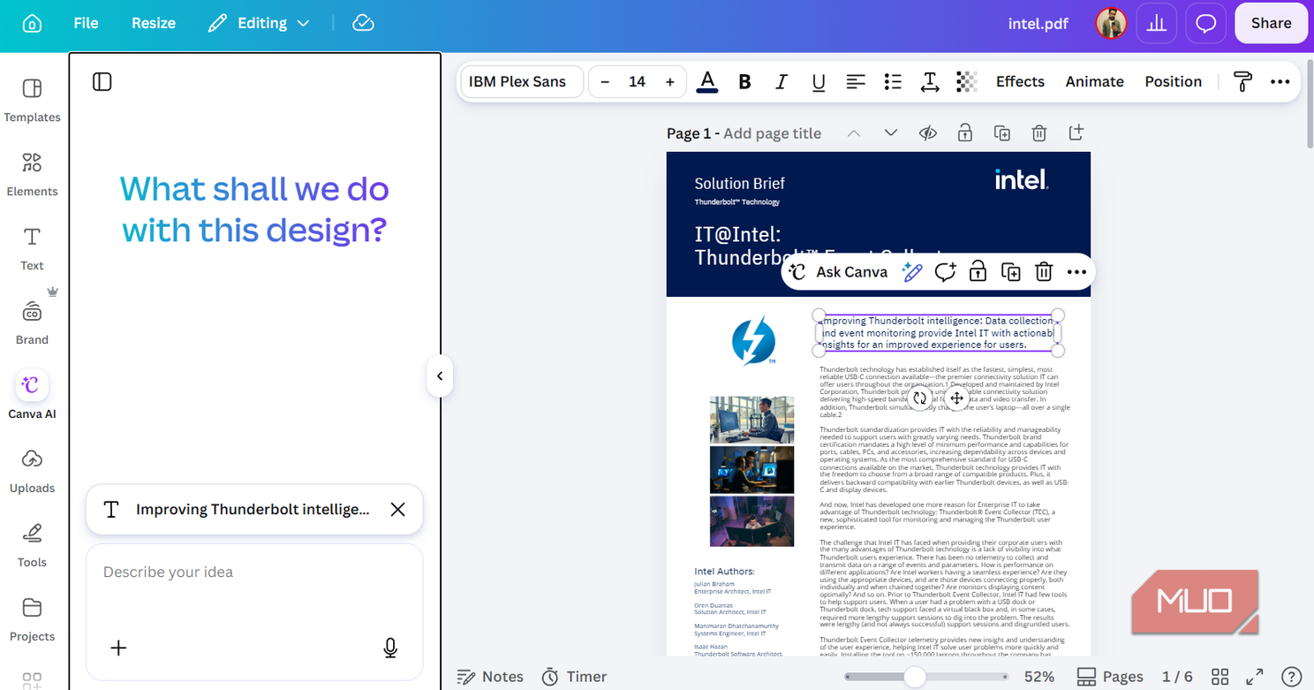
Task: Open the transparency checkerboard icon
Action: point(967,81)
